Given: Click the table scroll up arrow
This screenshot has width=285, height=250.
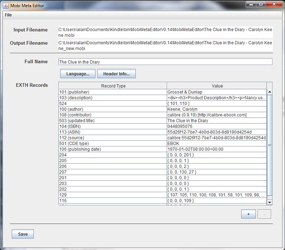Looking at the screenshot, I should point(270,92).
